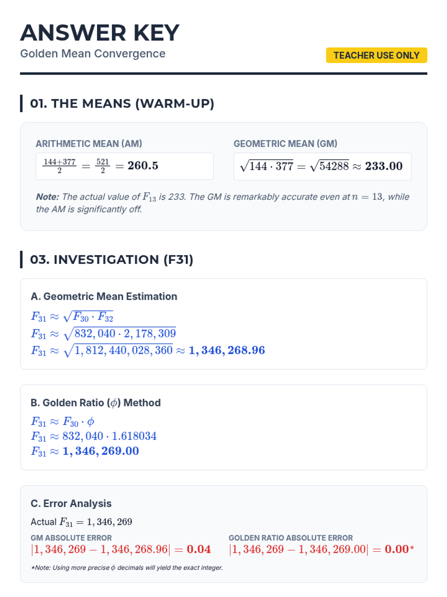Click the result 1,346,268.96

(x=227, y=350)
